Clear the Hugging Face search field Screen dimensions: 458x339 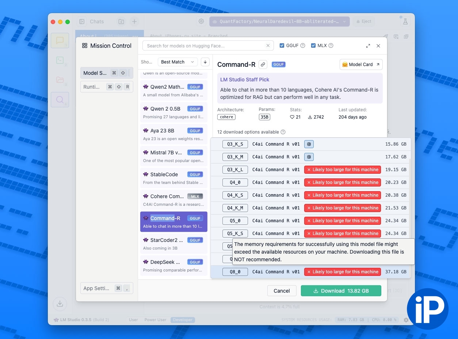268,46
